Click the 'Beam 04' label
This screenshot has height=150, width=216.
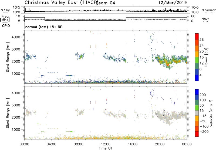click(106, 3)
